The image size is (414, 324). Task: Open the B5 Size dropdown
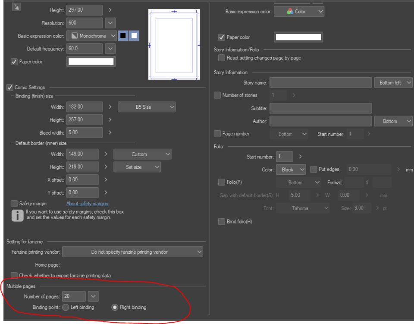point(147,107)
